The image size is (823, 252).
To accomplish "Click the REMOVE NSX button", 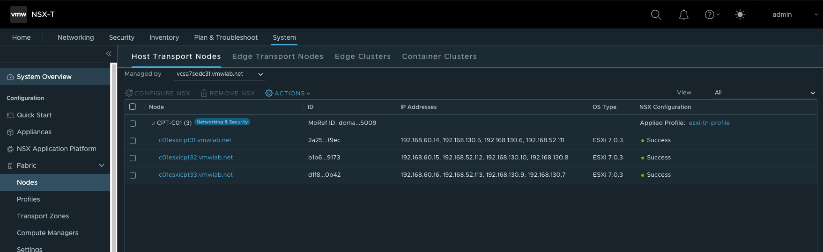I will point(228,94).
